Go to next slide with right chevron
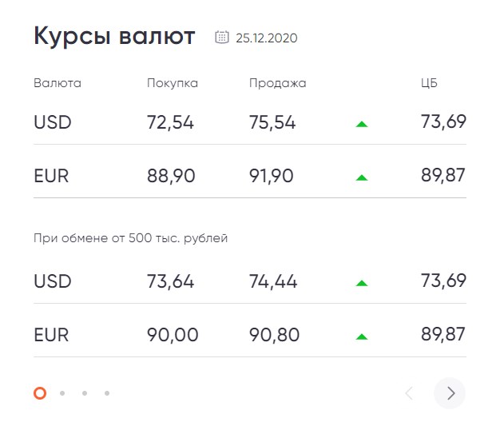Viewport: 504px width, 430px height. (x=450, y=393)
